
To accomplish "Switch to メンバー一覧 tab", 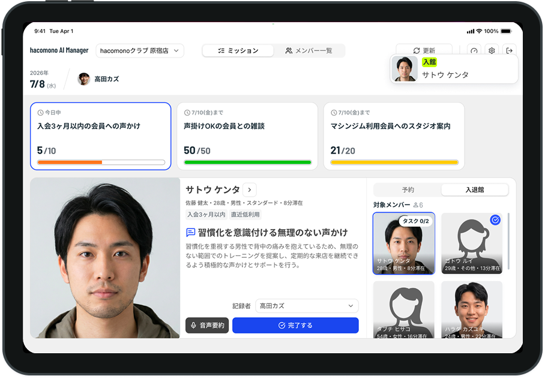I will click(x=309, y=51).
